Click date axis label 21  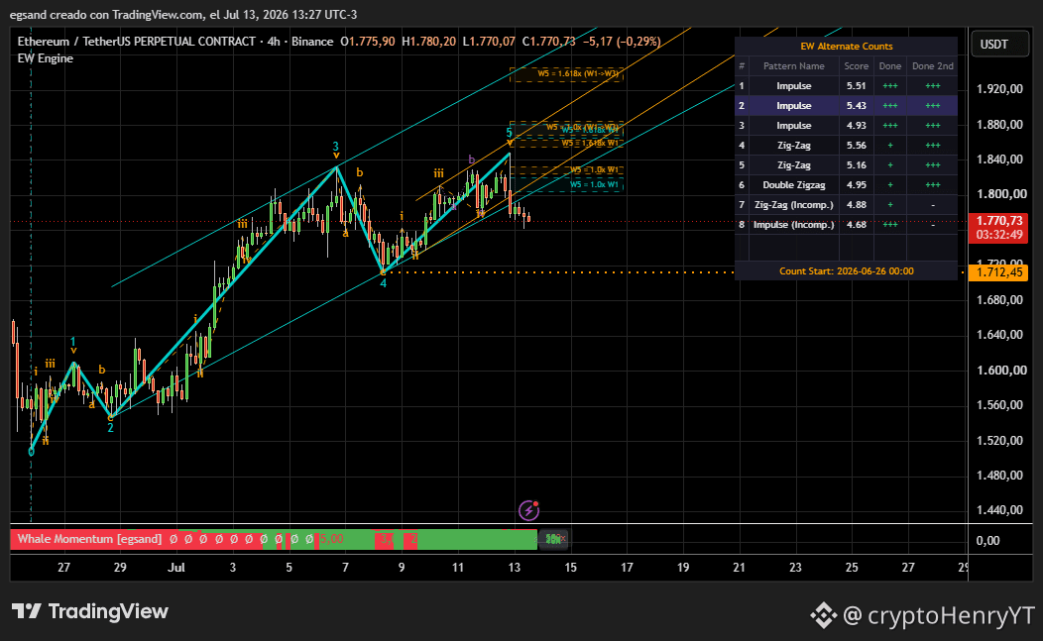click(739, 568)
